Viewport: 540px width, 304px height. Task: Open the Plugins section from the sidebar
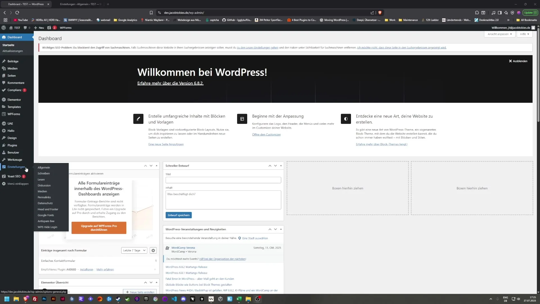pos(12,145)
